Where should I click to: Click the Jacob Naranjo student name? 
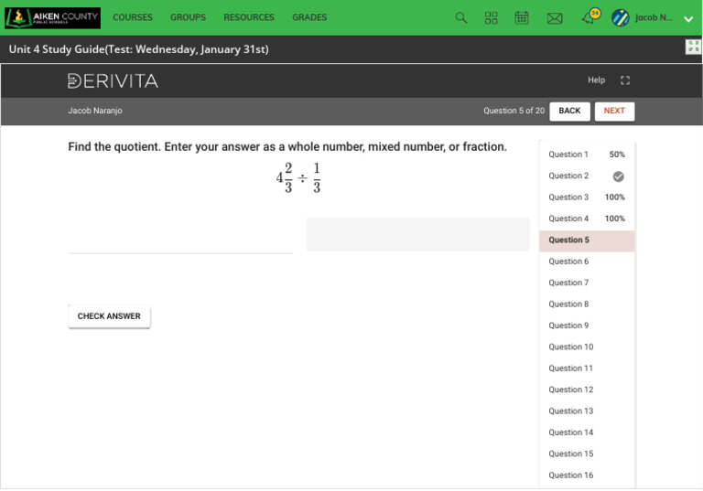click(95, 111)
